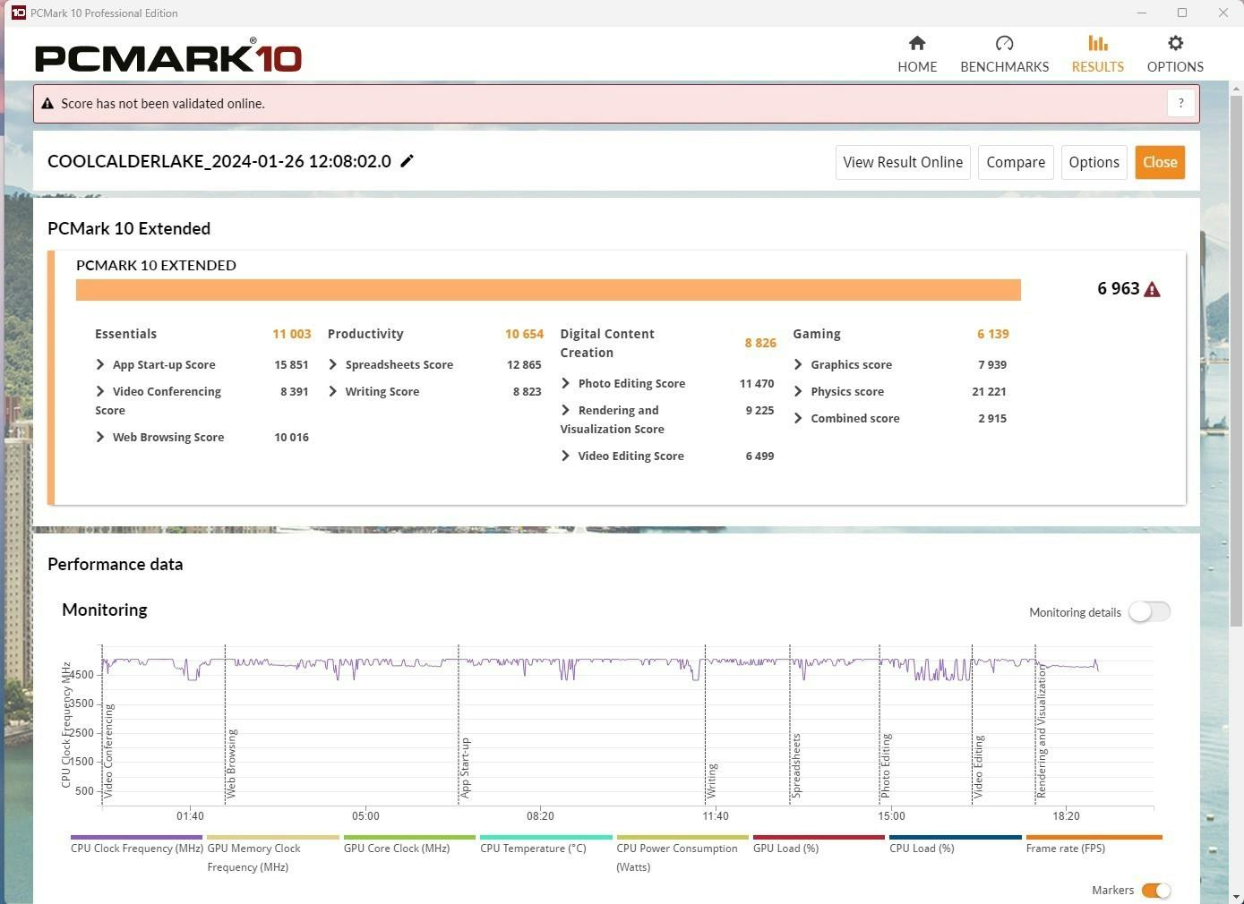The height and width of the screenshot is (904, 1244).
Task: Enable the Monitoring details toggle
Action: click(x=1149, y=611)
